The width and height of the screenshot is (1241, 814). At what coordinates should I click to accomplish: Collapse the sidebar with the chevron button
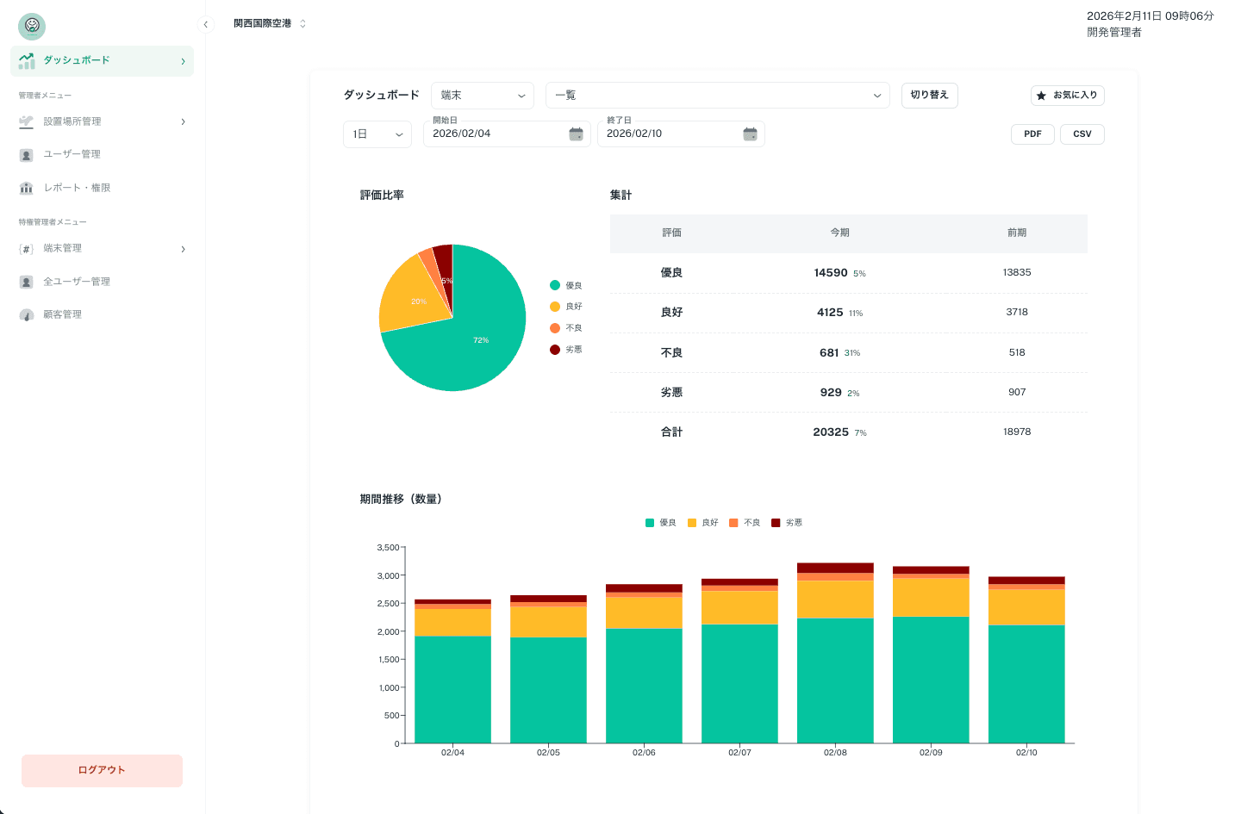[x=205, y=24]
